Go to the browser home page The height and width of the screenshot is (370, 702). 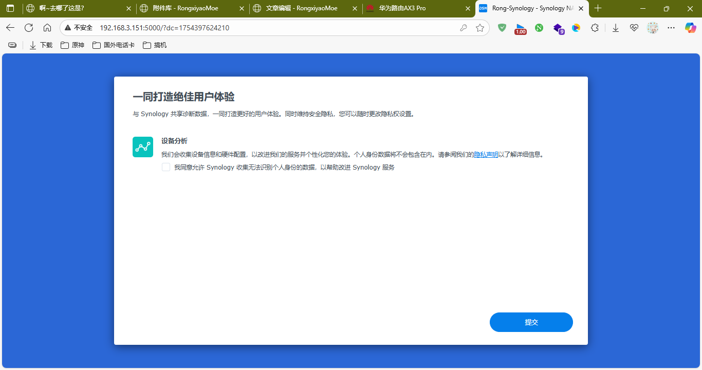[47, 28]
